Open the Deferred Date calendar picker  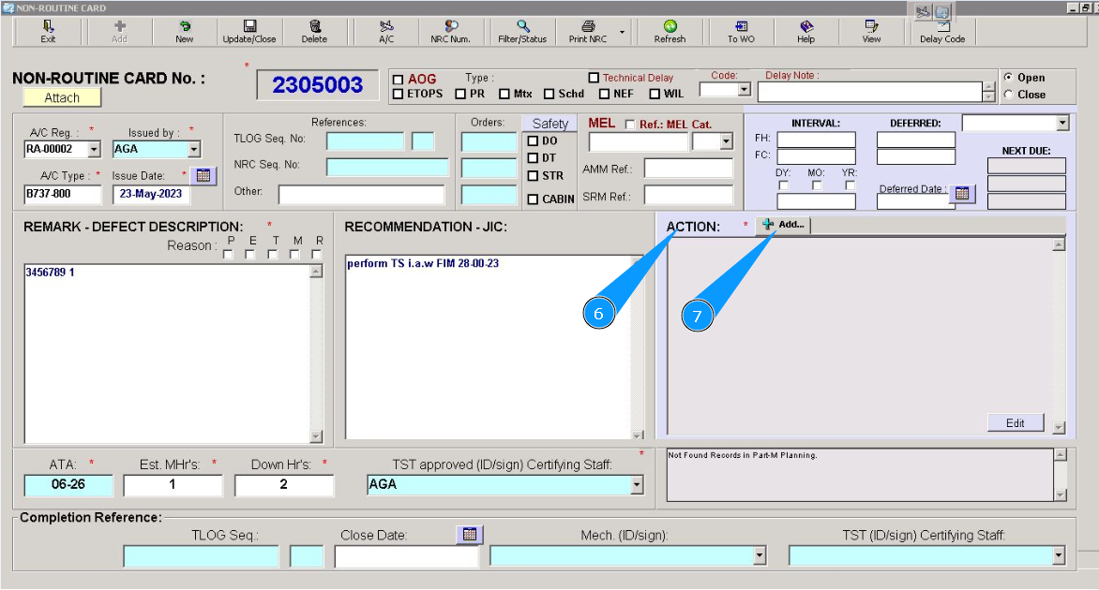(x=962, y=194)
